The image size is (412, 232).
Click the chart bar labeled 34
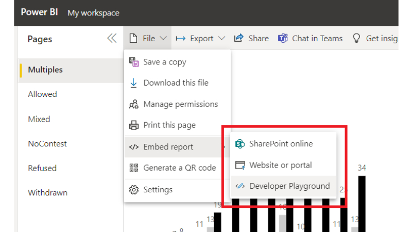[362, 204]
